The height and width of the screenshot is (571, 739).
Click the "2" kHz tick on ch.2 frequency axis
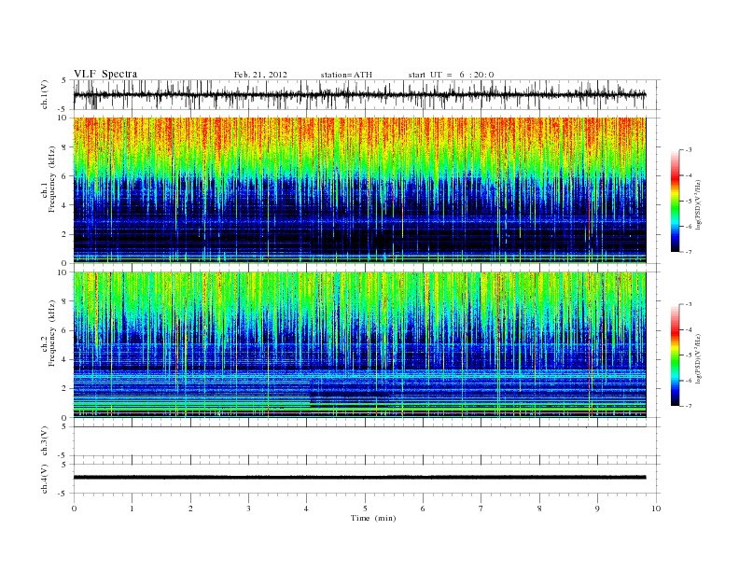65,389
